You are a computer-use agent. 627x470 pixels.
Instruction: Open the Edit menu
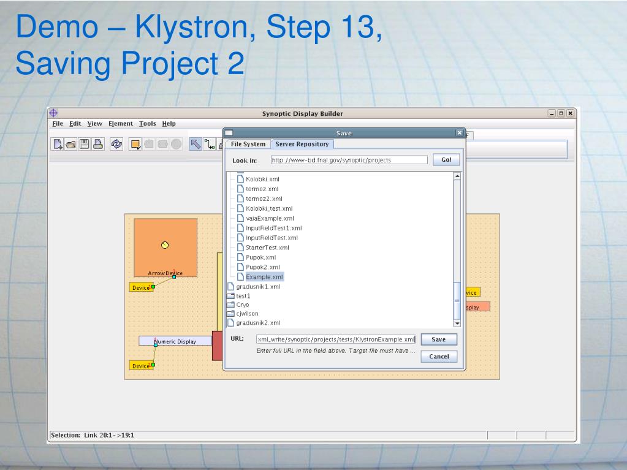tap(75, 124)
